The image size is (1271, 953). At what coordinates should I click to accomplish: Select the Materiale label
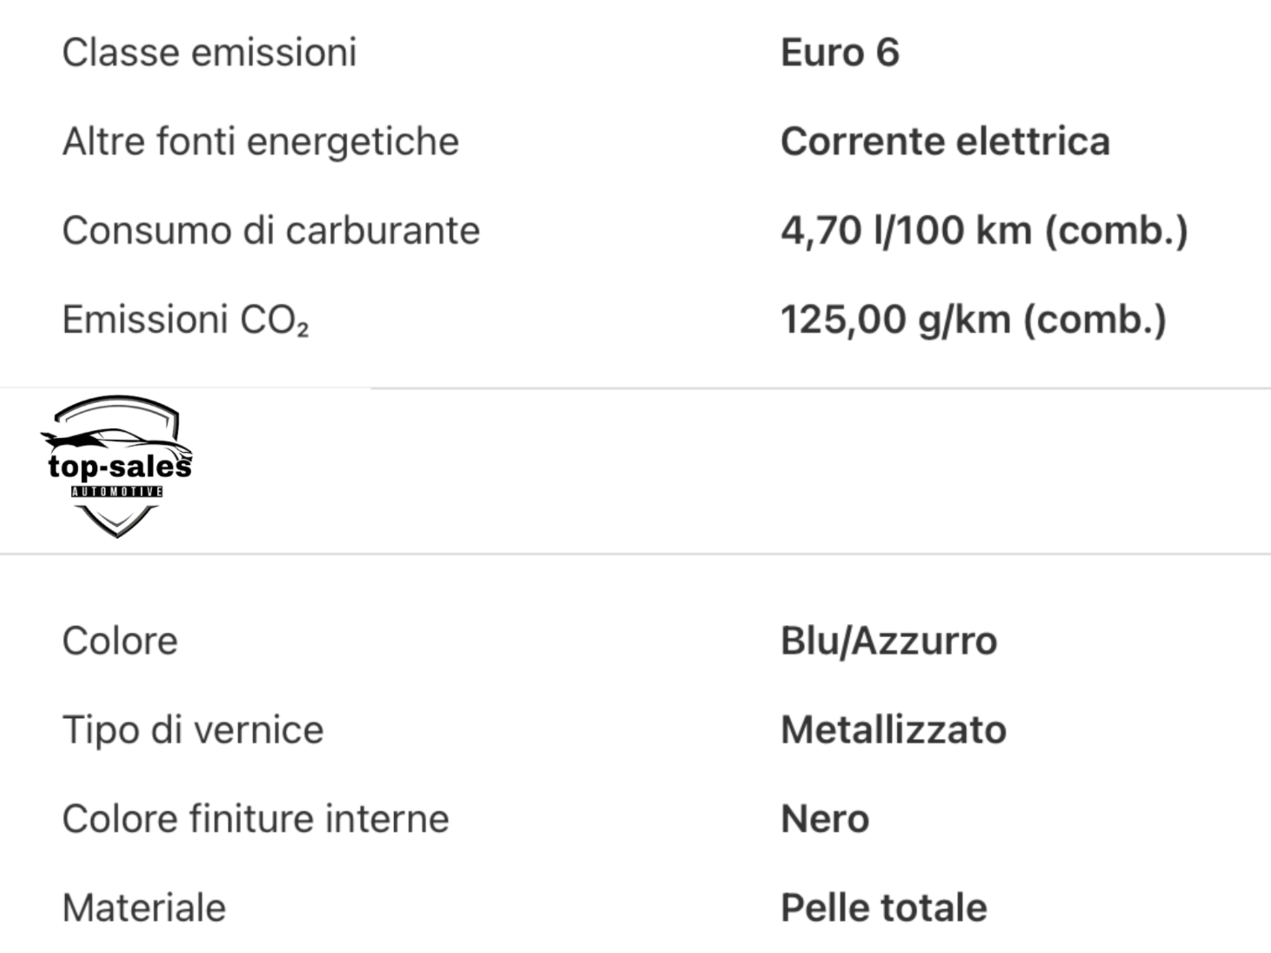pyautogui.click(x=144, y=908)
